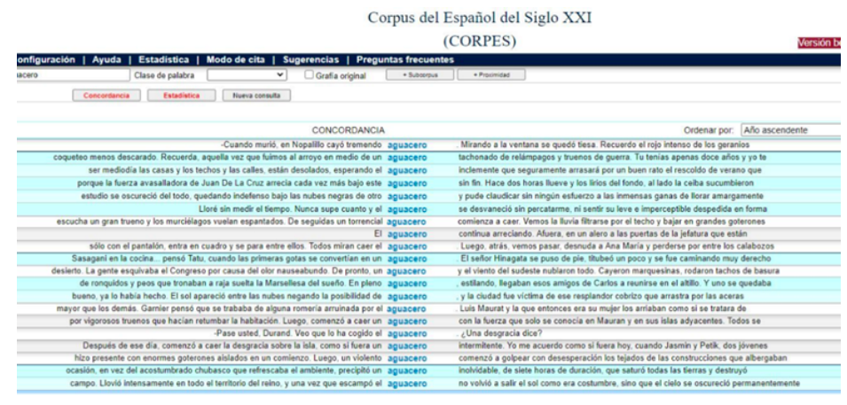The height and width of the screenshot is (405, 847).
Task: Click aguacero after 'una vez que escampó el'
Action: click(407, 384)
